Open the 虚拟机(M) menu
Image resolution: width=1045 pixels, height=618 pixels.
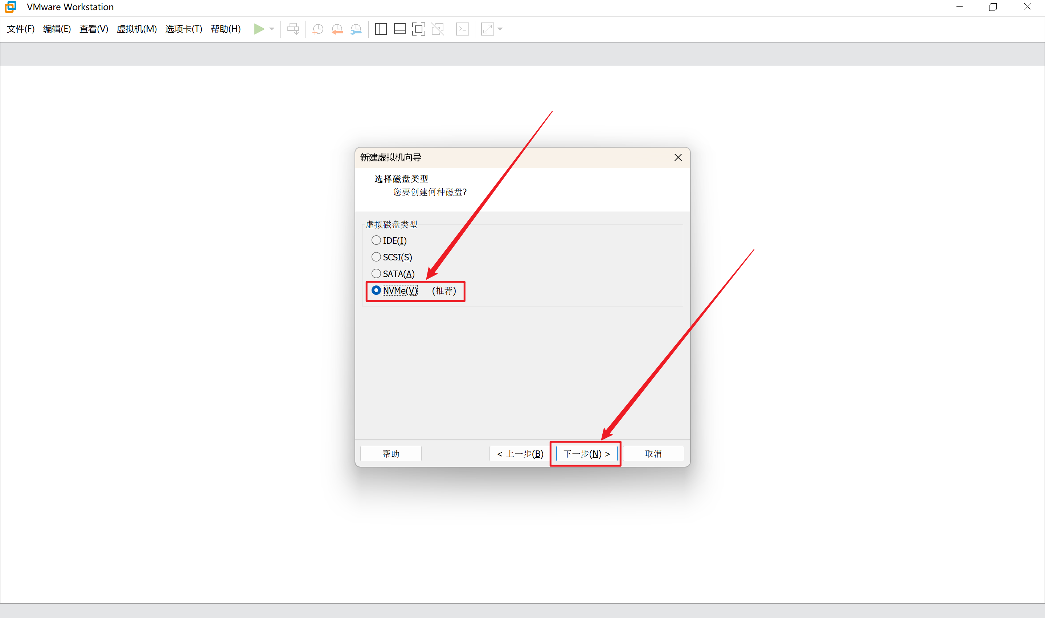point(137,29)
